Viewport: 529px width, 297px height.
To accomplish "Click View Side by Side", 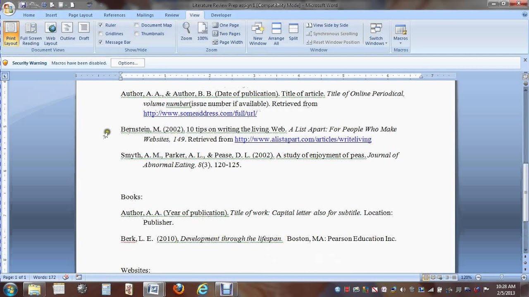I will click(x=327, y=25).
